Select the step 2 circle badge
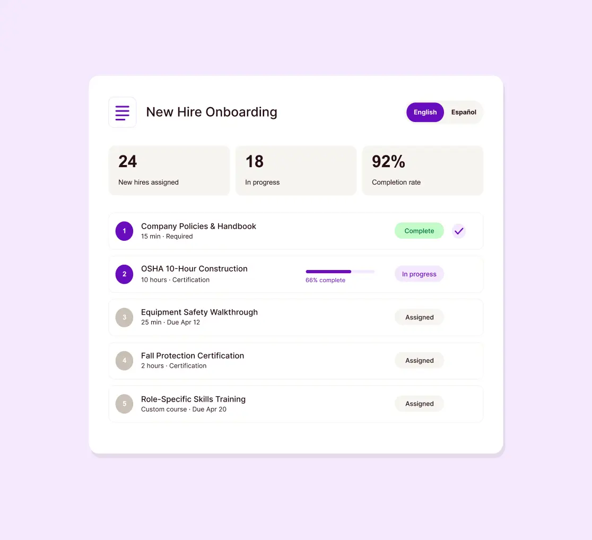The width and height of the screenshot is (592, 540). (124, 274)
